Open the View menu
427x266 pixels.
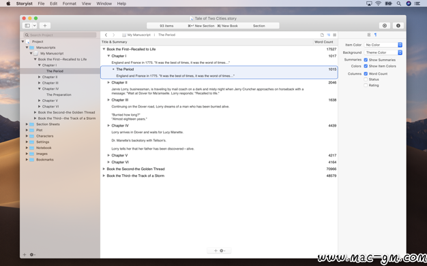click(x=87, y=3)
